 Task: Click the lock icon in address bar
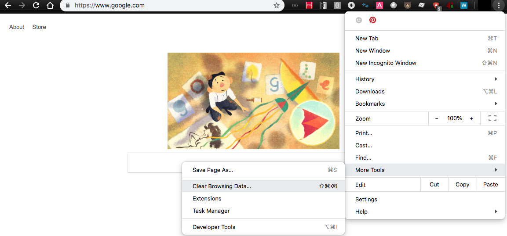click(68, 5)
